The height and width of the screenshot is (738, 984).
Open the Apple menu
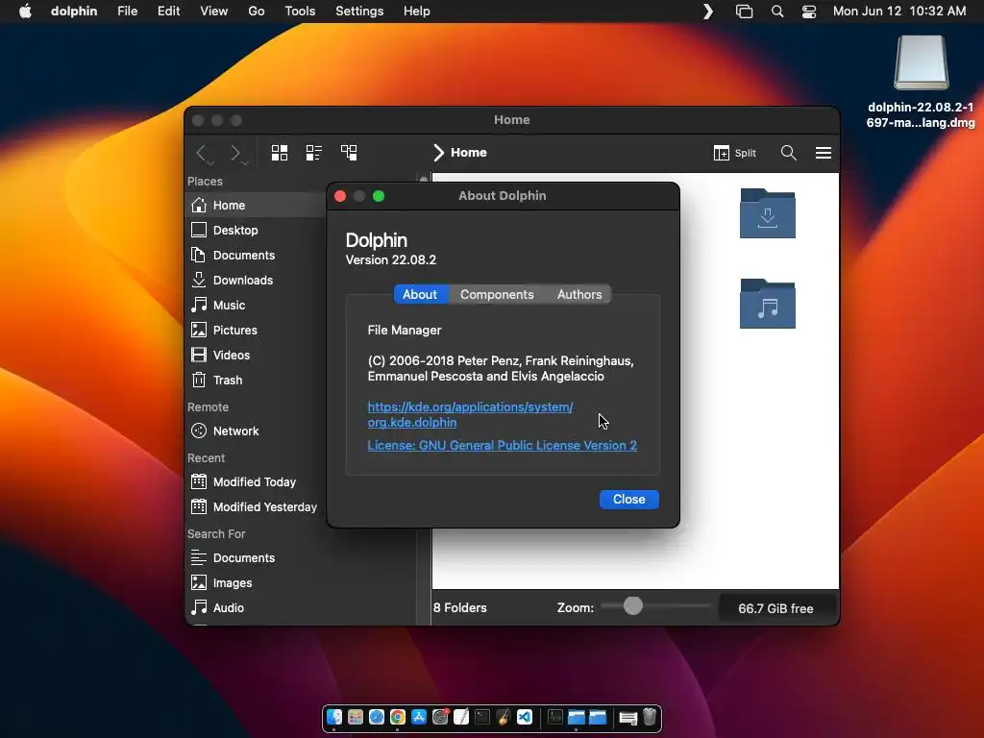(25, 12)
